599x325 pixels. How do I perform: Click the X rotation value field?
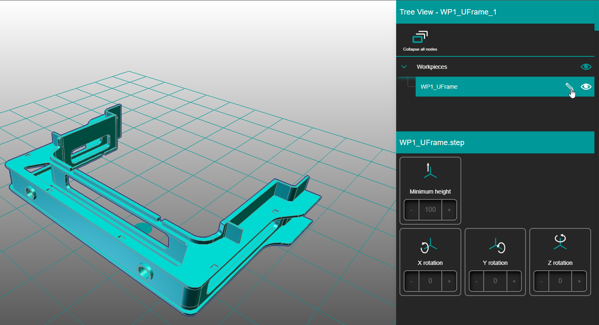430,281
